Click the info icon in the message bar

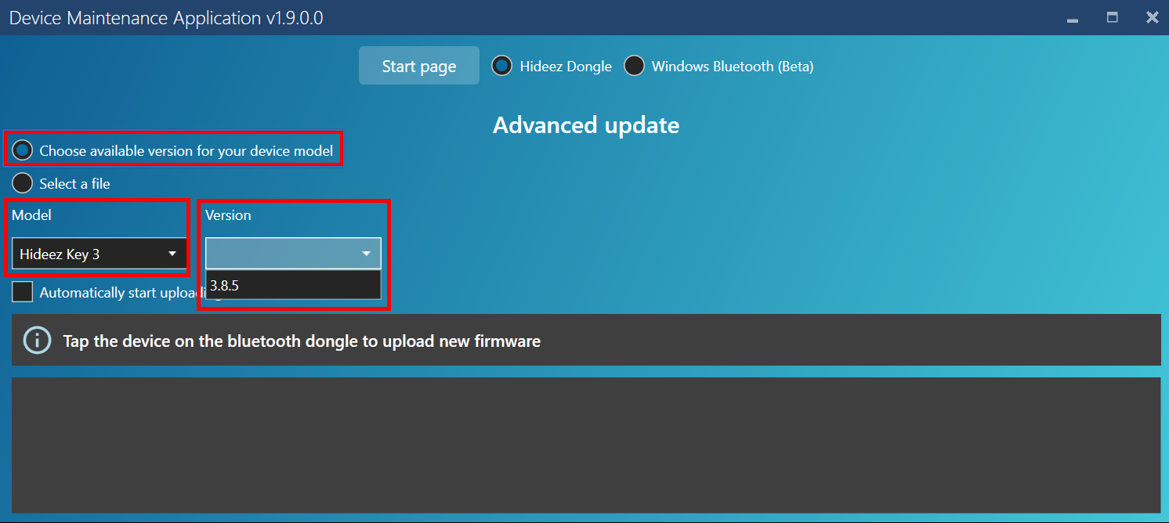[x=36, y=341]
